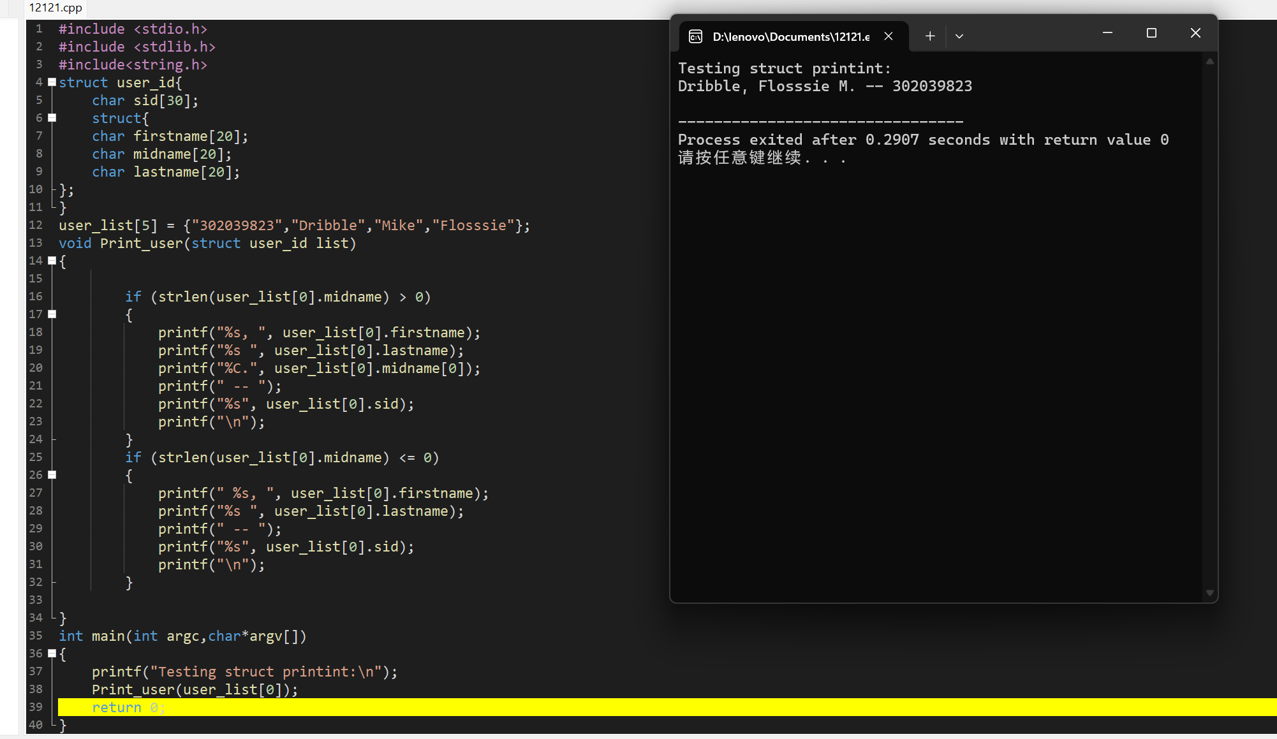This screenshot has width=1277, height=739.
Task: Select the D:\lenovo\Documents\12121 terminal tab
Action: pyautogui.click(x=791, y=36)
